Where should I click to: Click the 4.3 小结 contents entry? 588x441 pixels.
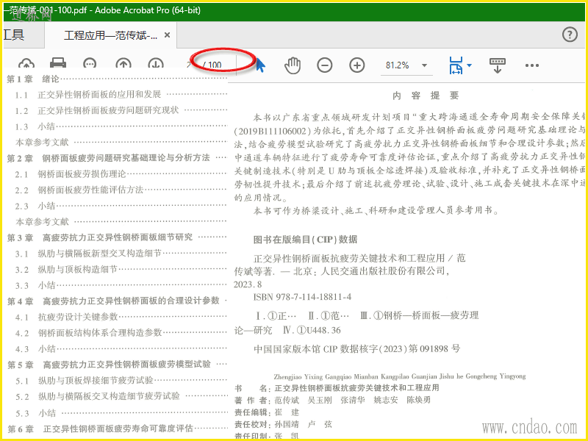tap(121, 348)
